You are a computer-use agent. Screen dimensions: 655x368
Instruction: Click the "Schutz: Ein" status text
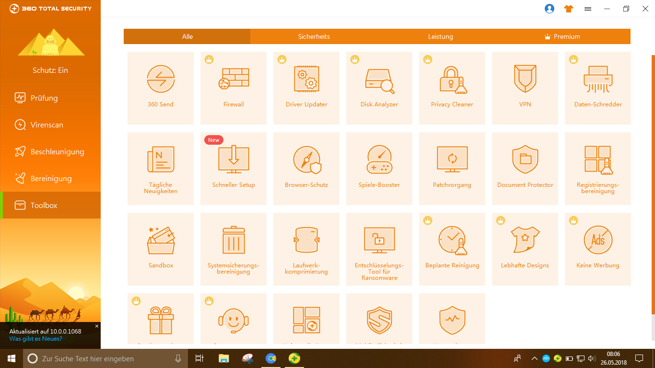click(50, 70)
